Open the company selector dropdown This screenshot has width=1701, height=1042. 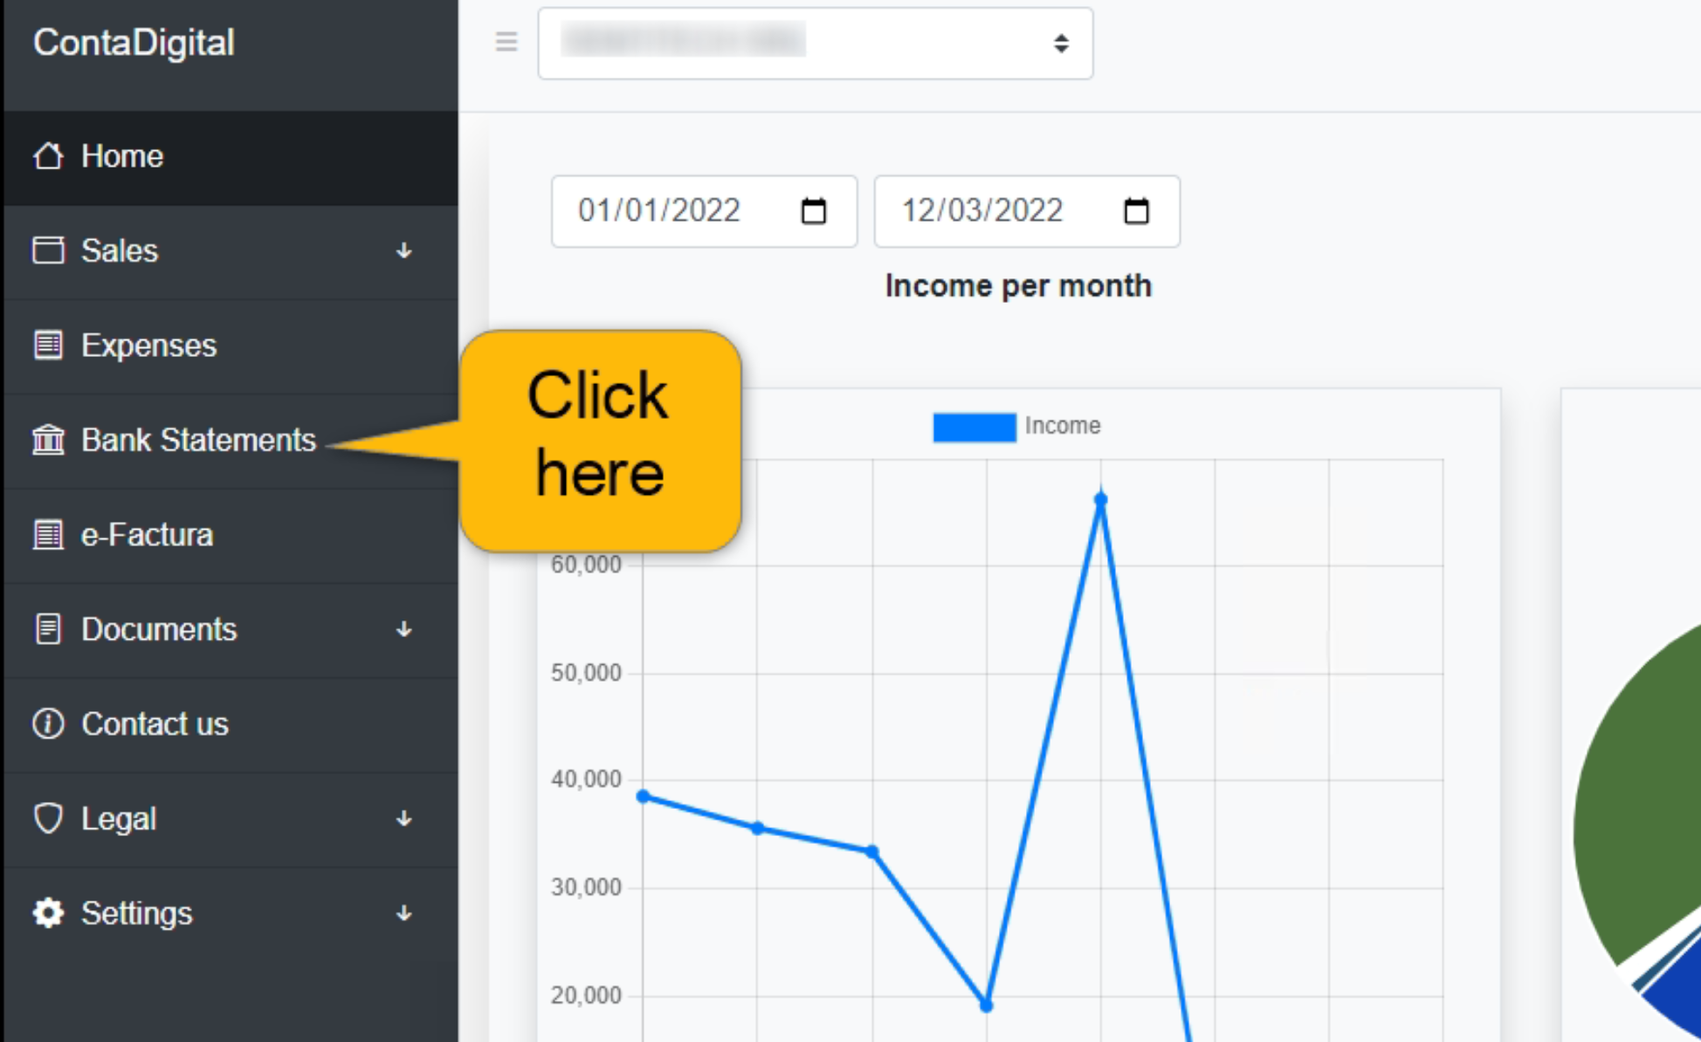click(x=815, y=44)
